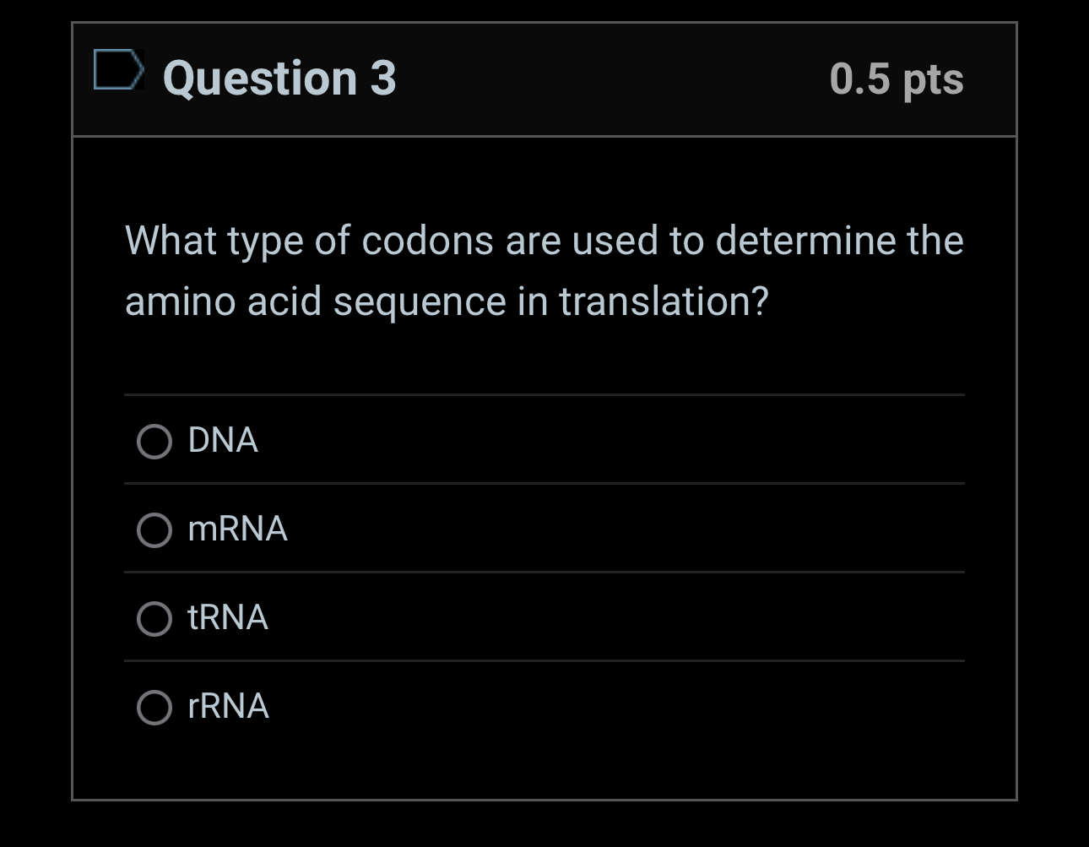Click the divider line above the DNA option
The width and height of the screenshot is (1089, 847).
(544, 394)
